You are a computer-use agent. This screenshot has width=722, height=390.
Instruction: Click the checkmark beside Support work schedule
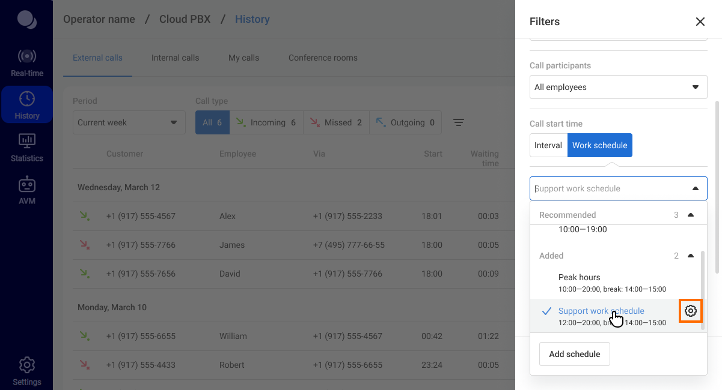546,311
